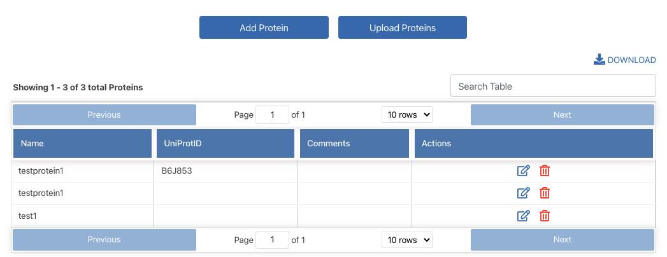
Task: Delete the second testprotein1 row without UniProtID
Action: [545, 193]
